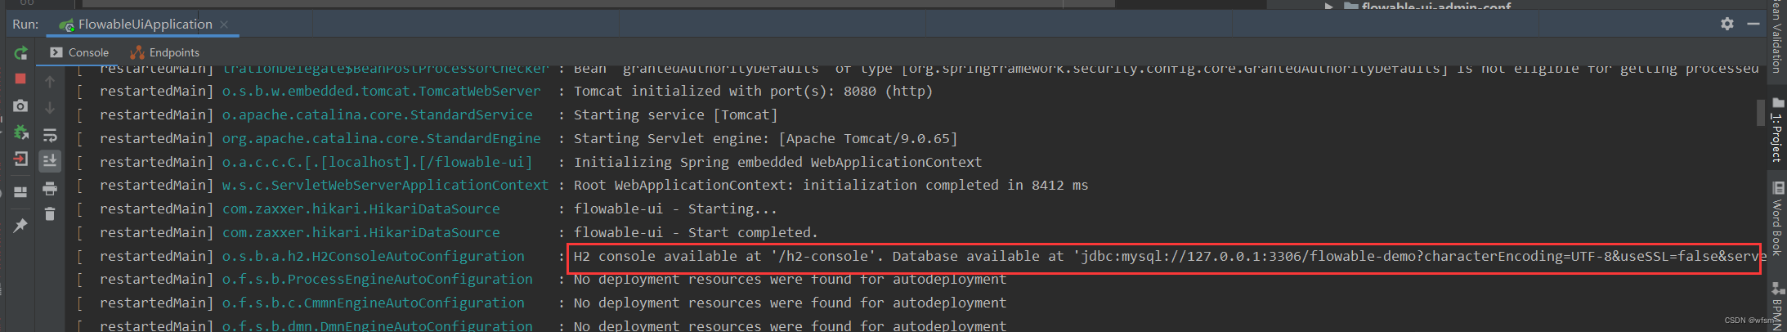This screenshot has width=1787, height=332.
Task: Jump up the stack trace arrow
Action: pos(50,82)
